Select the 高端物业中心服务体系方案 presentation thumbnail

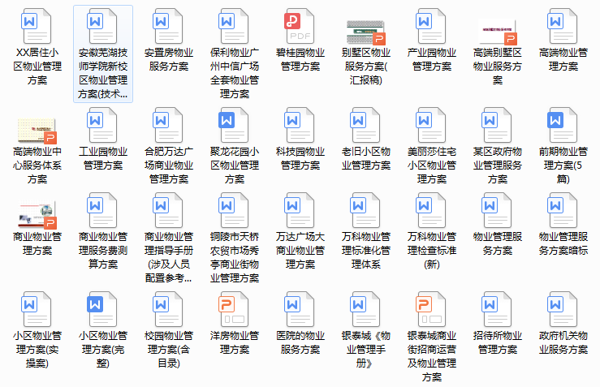37,131
